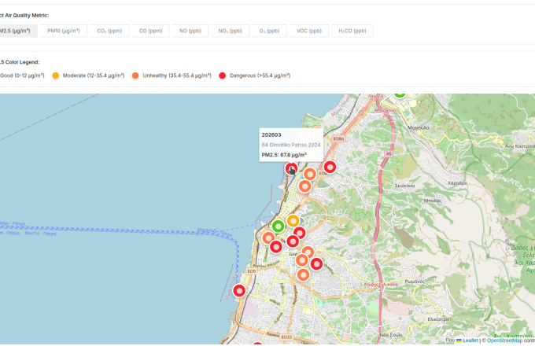The image size is (535, 346).
Task: Select the isolated red marker on the southwest coast
Action: tap(239, 290)
